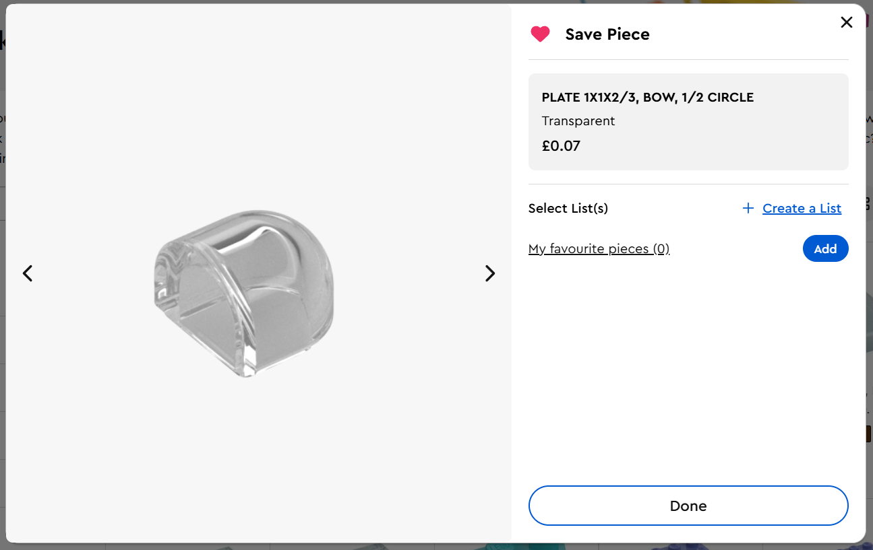Click the Save Piece heading text

(x=607, y=34)
